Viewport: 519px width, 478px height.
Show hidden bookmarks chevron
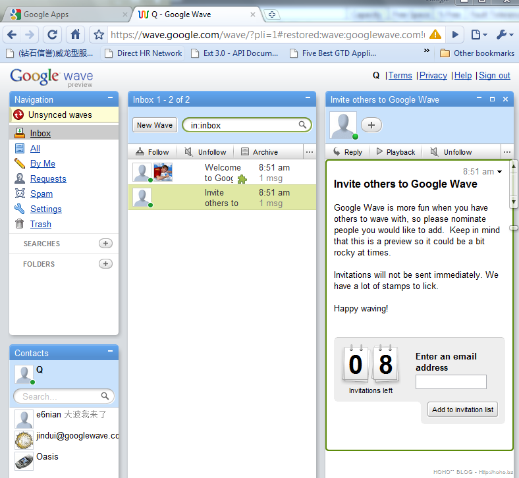click(x=427, y=50)
